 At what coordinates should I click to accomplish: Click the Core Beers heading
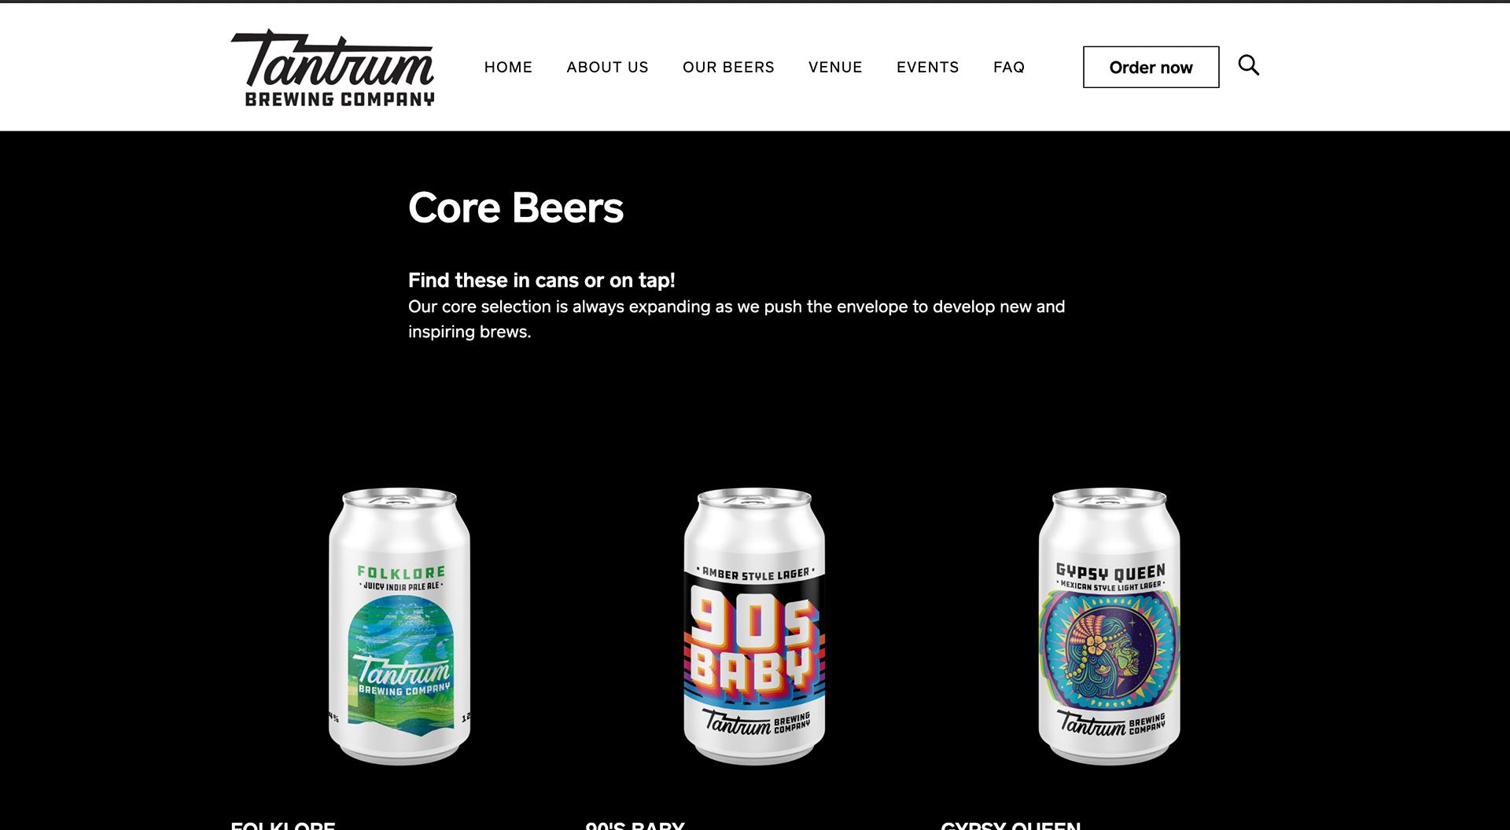515,208
